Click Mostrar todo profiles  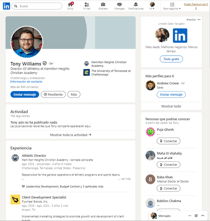click(x=172, y=106)
